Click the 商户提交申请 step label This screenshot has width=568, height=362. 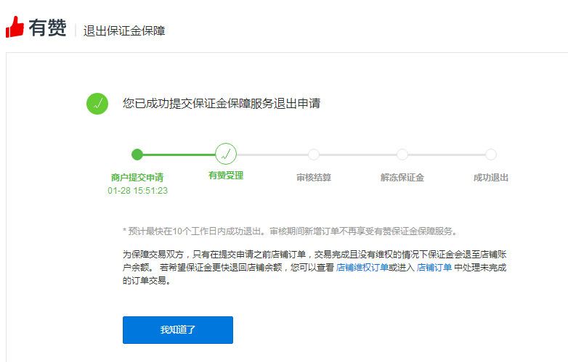pyautogui.click(x=137, y=177)
